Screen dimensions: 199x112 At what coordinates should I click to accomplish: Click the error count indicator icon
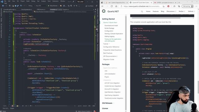pyautogui.click(x=13, y=106)
